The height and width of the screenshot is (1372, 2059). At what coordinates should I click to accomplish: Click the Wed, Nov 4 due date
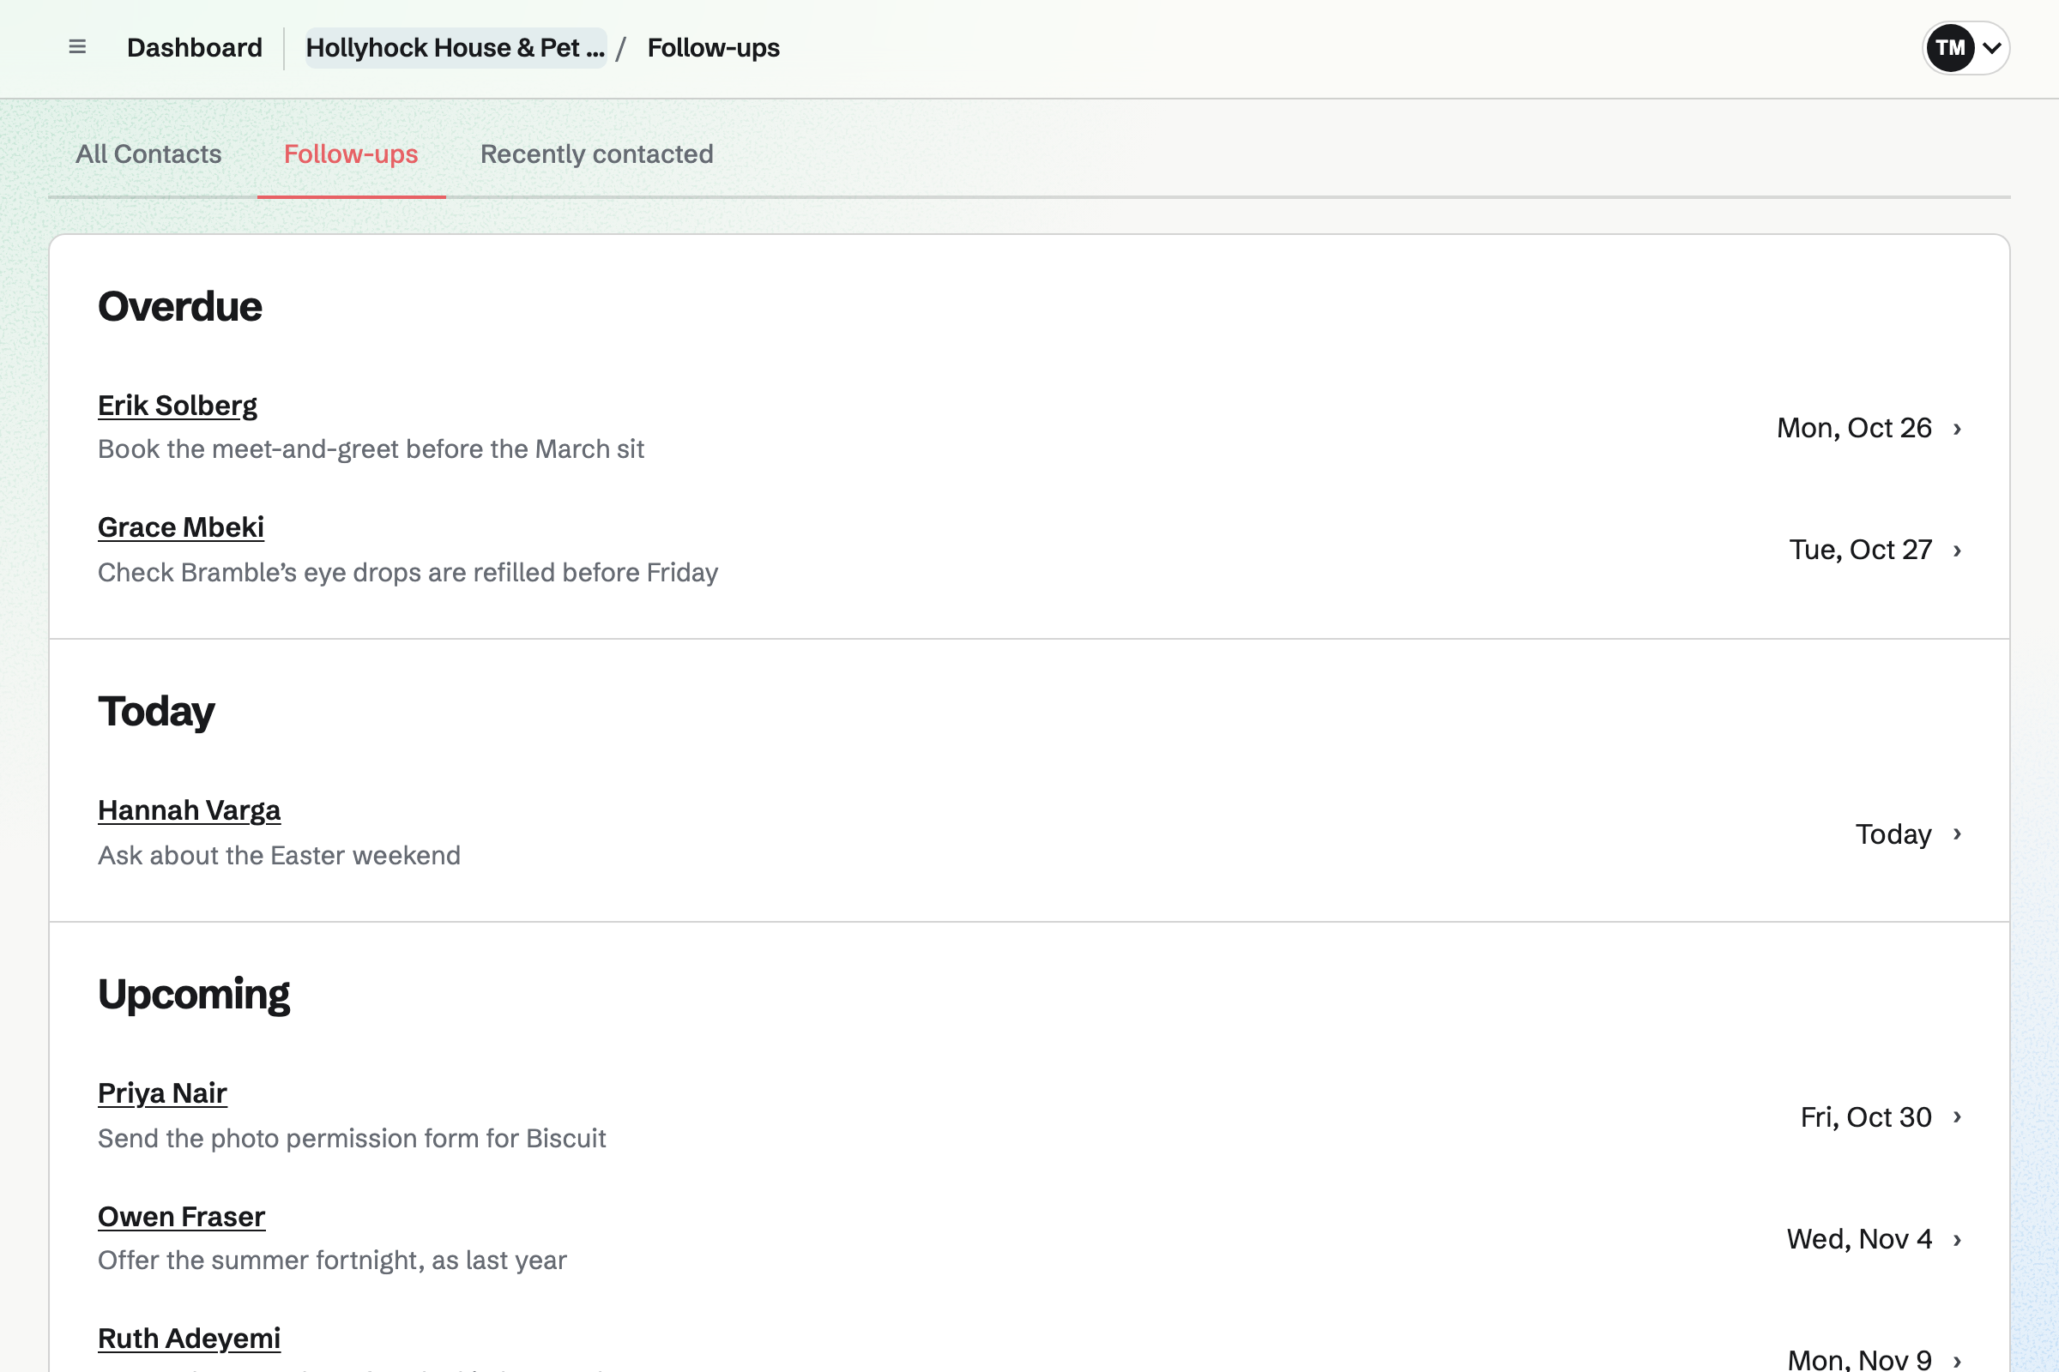1859,1239
